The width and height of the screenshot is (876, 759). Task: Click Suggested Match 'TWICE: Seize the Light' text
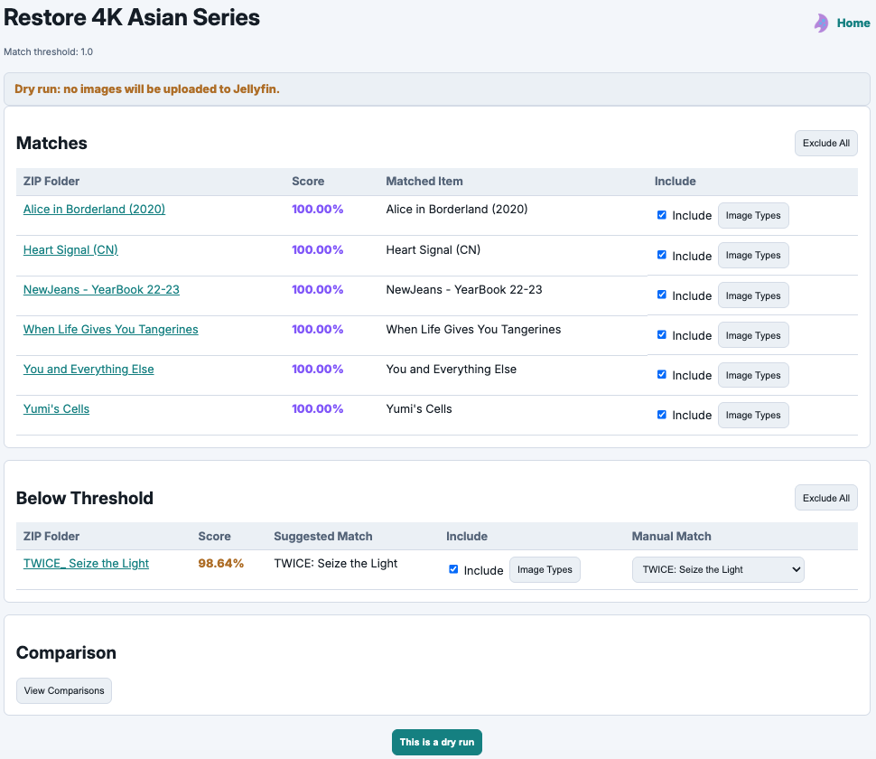(335, 564)
